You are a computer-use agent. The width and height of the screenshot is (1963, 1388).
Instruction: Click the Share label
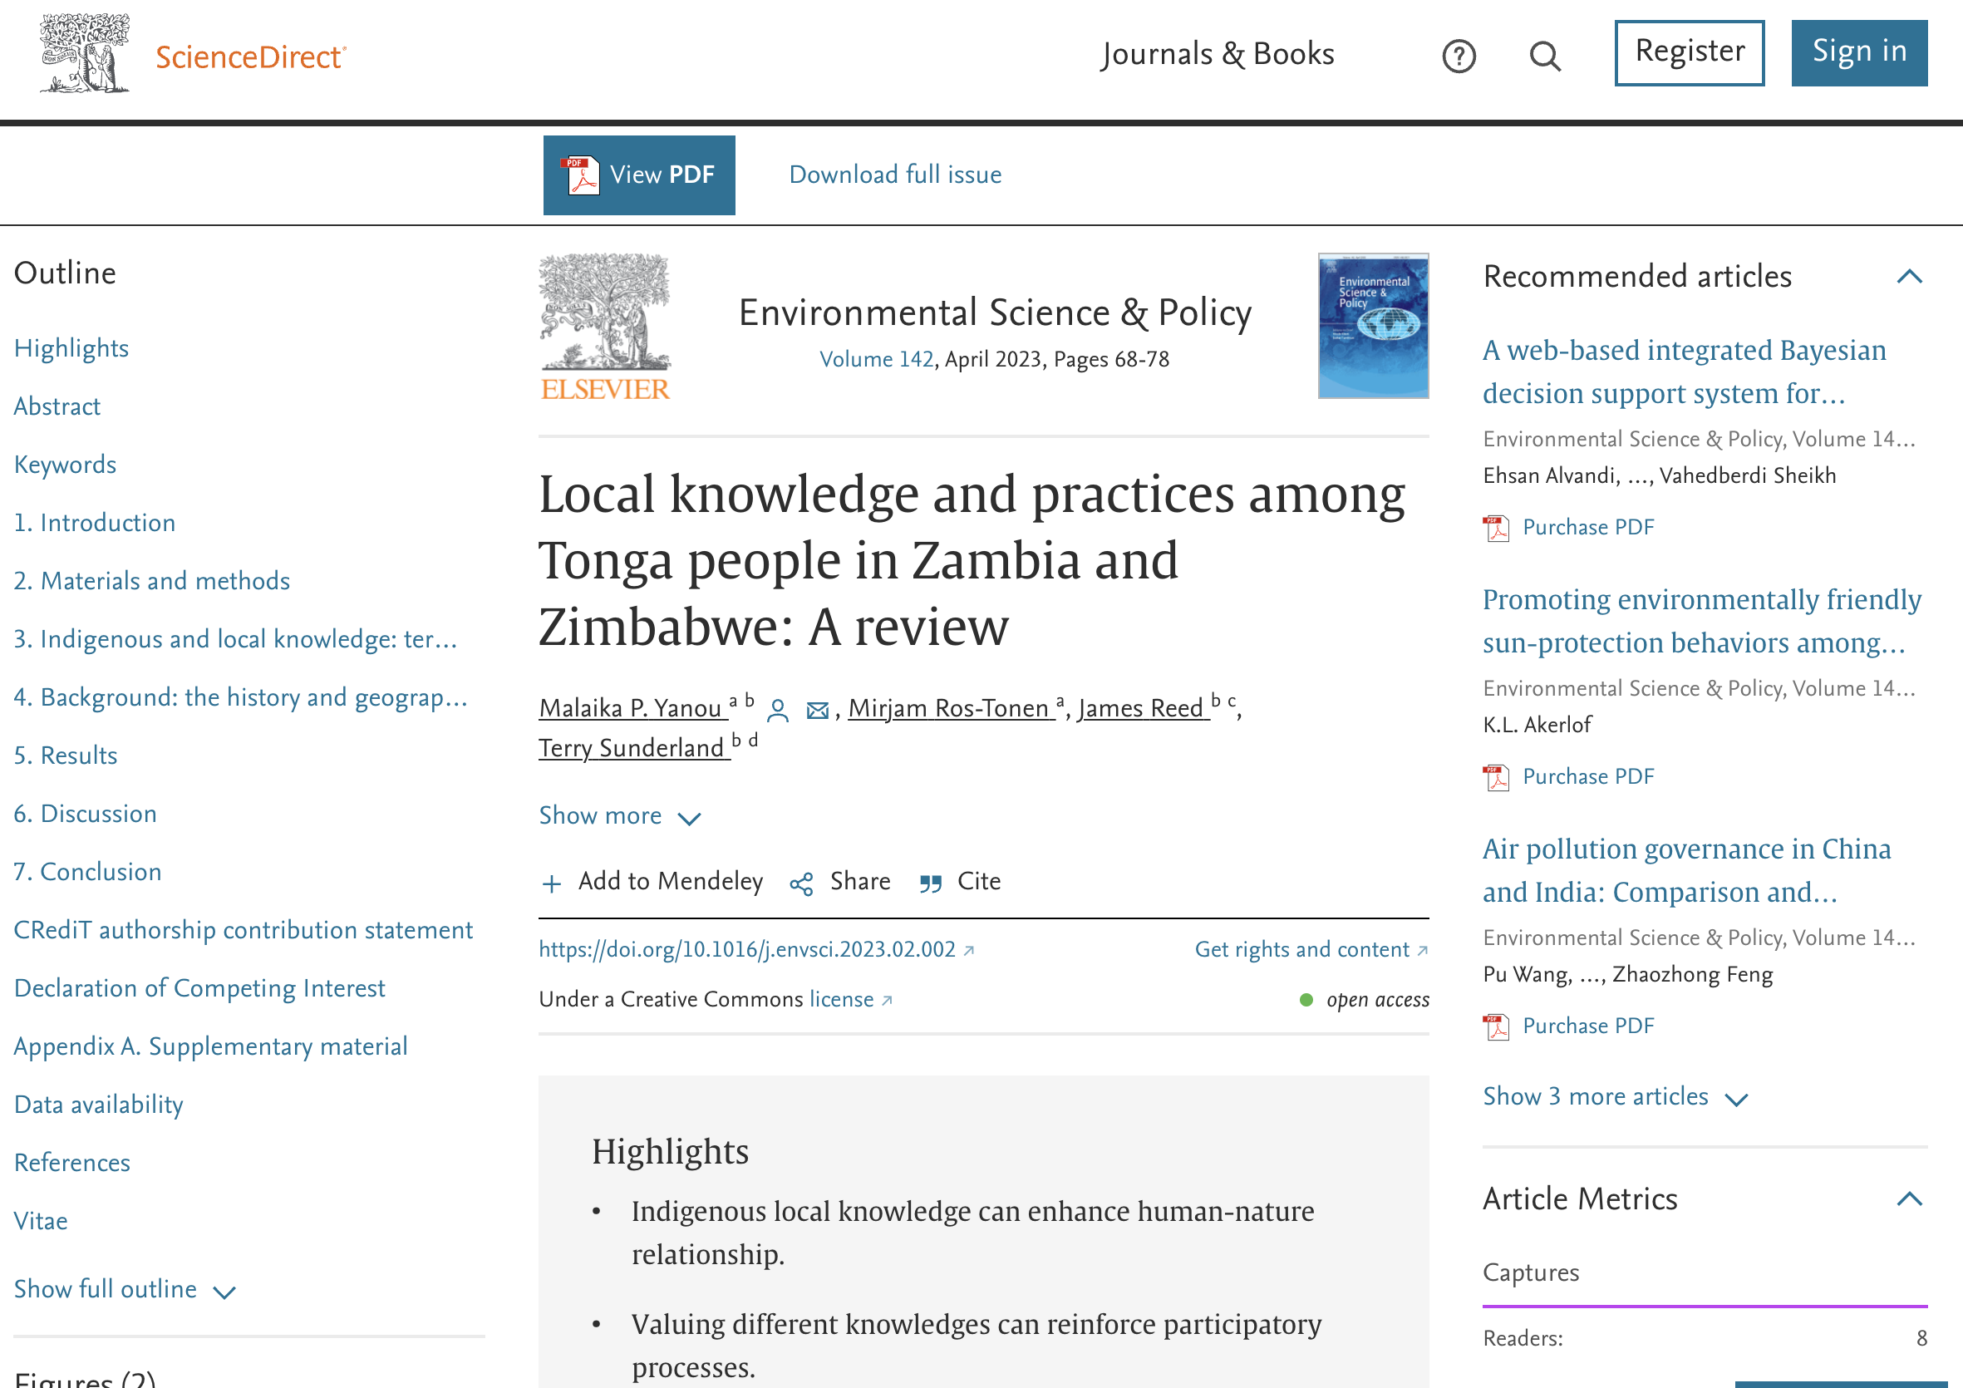point(860,881)
